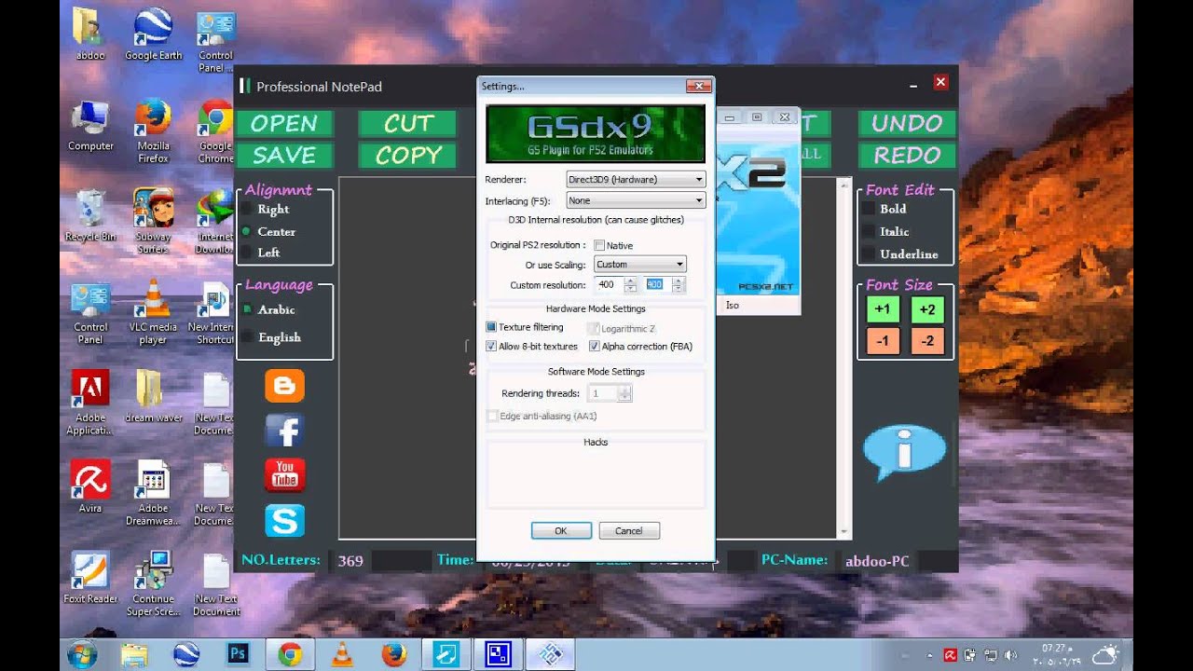This screenshot has width=1193, height=671.
Task: Click OK in the Settings dialog
Action: pos(561,530)
